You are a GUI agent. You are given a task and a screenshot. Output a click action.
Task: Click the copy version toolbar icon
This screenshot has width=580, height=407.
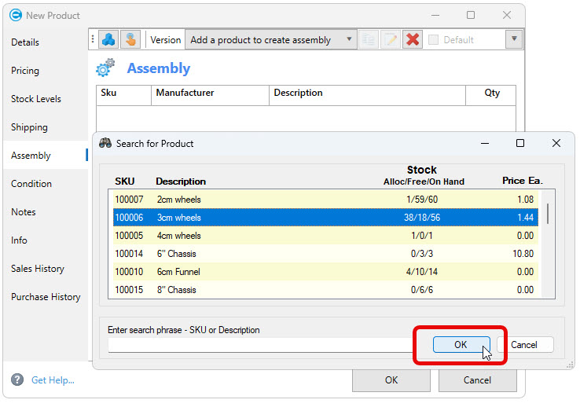click(x=369, y=39)
